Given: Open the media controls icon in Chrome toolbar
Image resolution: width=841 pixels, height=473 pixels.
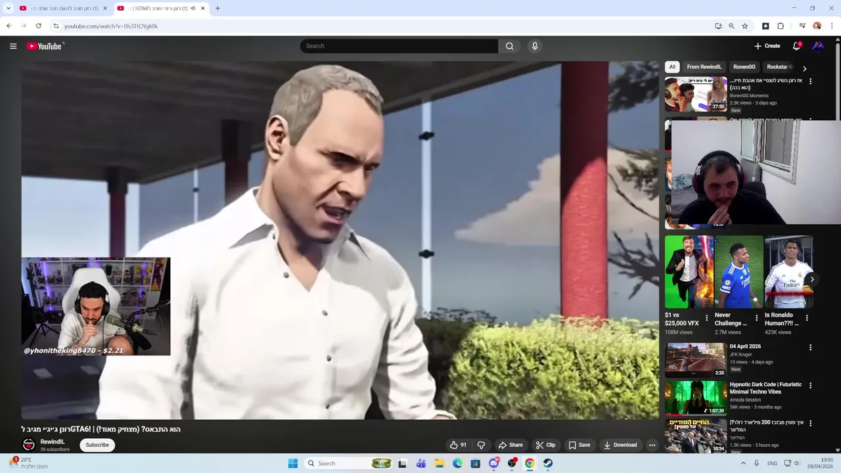Looking at the screenshot, I should click(802, 26).
